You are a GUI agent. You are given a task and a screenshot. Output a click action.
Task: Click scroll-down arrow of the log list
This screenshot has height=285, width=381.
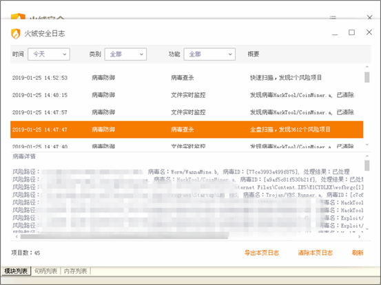pyautogui.click(x=367, y=145)
